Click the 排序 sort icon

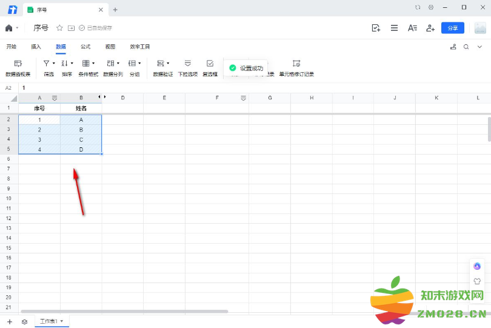tap(65, 64)
